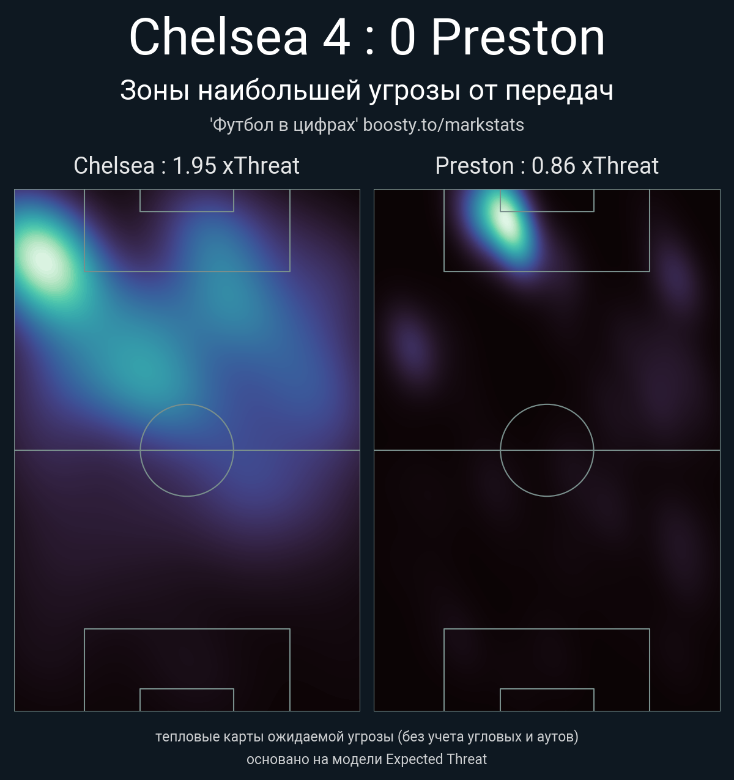This screenshot has height=780, width=734.
Task: Click the center circle of the Preston pitch
Action: point(547,450)
